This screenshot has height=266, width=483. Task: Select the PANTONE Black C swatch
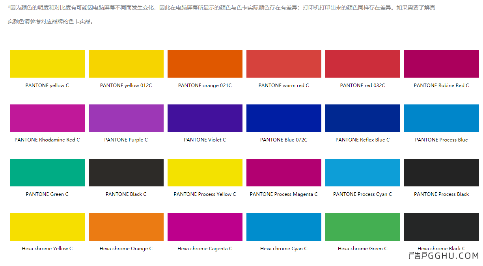pos(126,173)
